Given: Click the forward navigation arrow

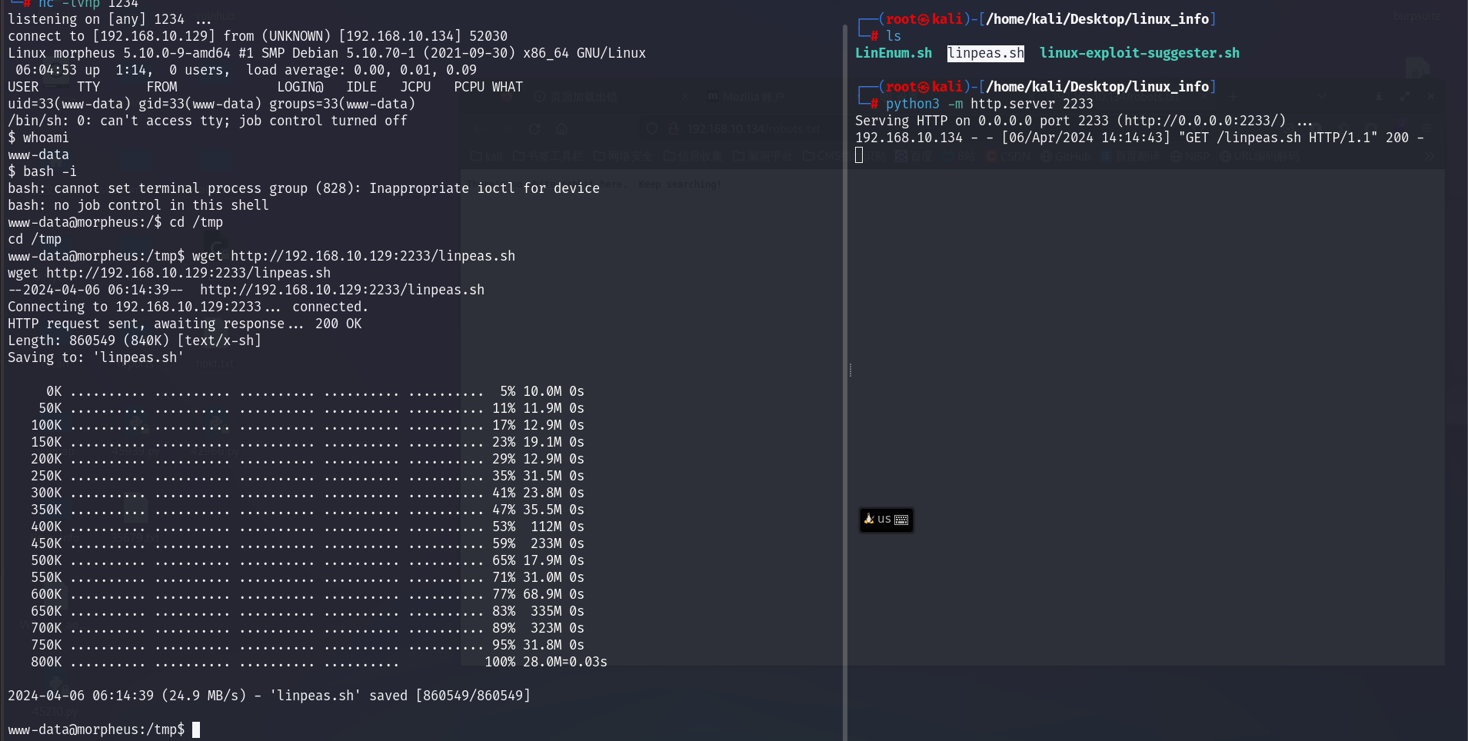Looking at the screenshot, I should [508, 129].
